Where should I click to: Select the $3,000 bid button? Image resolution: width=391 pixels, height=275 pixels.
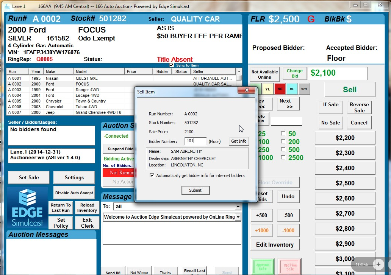(345, 259)
